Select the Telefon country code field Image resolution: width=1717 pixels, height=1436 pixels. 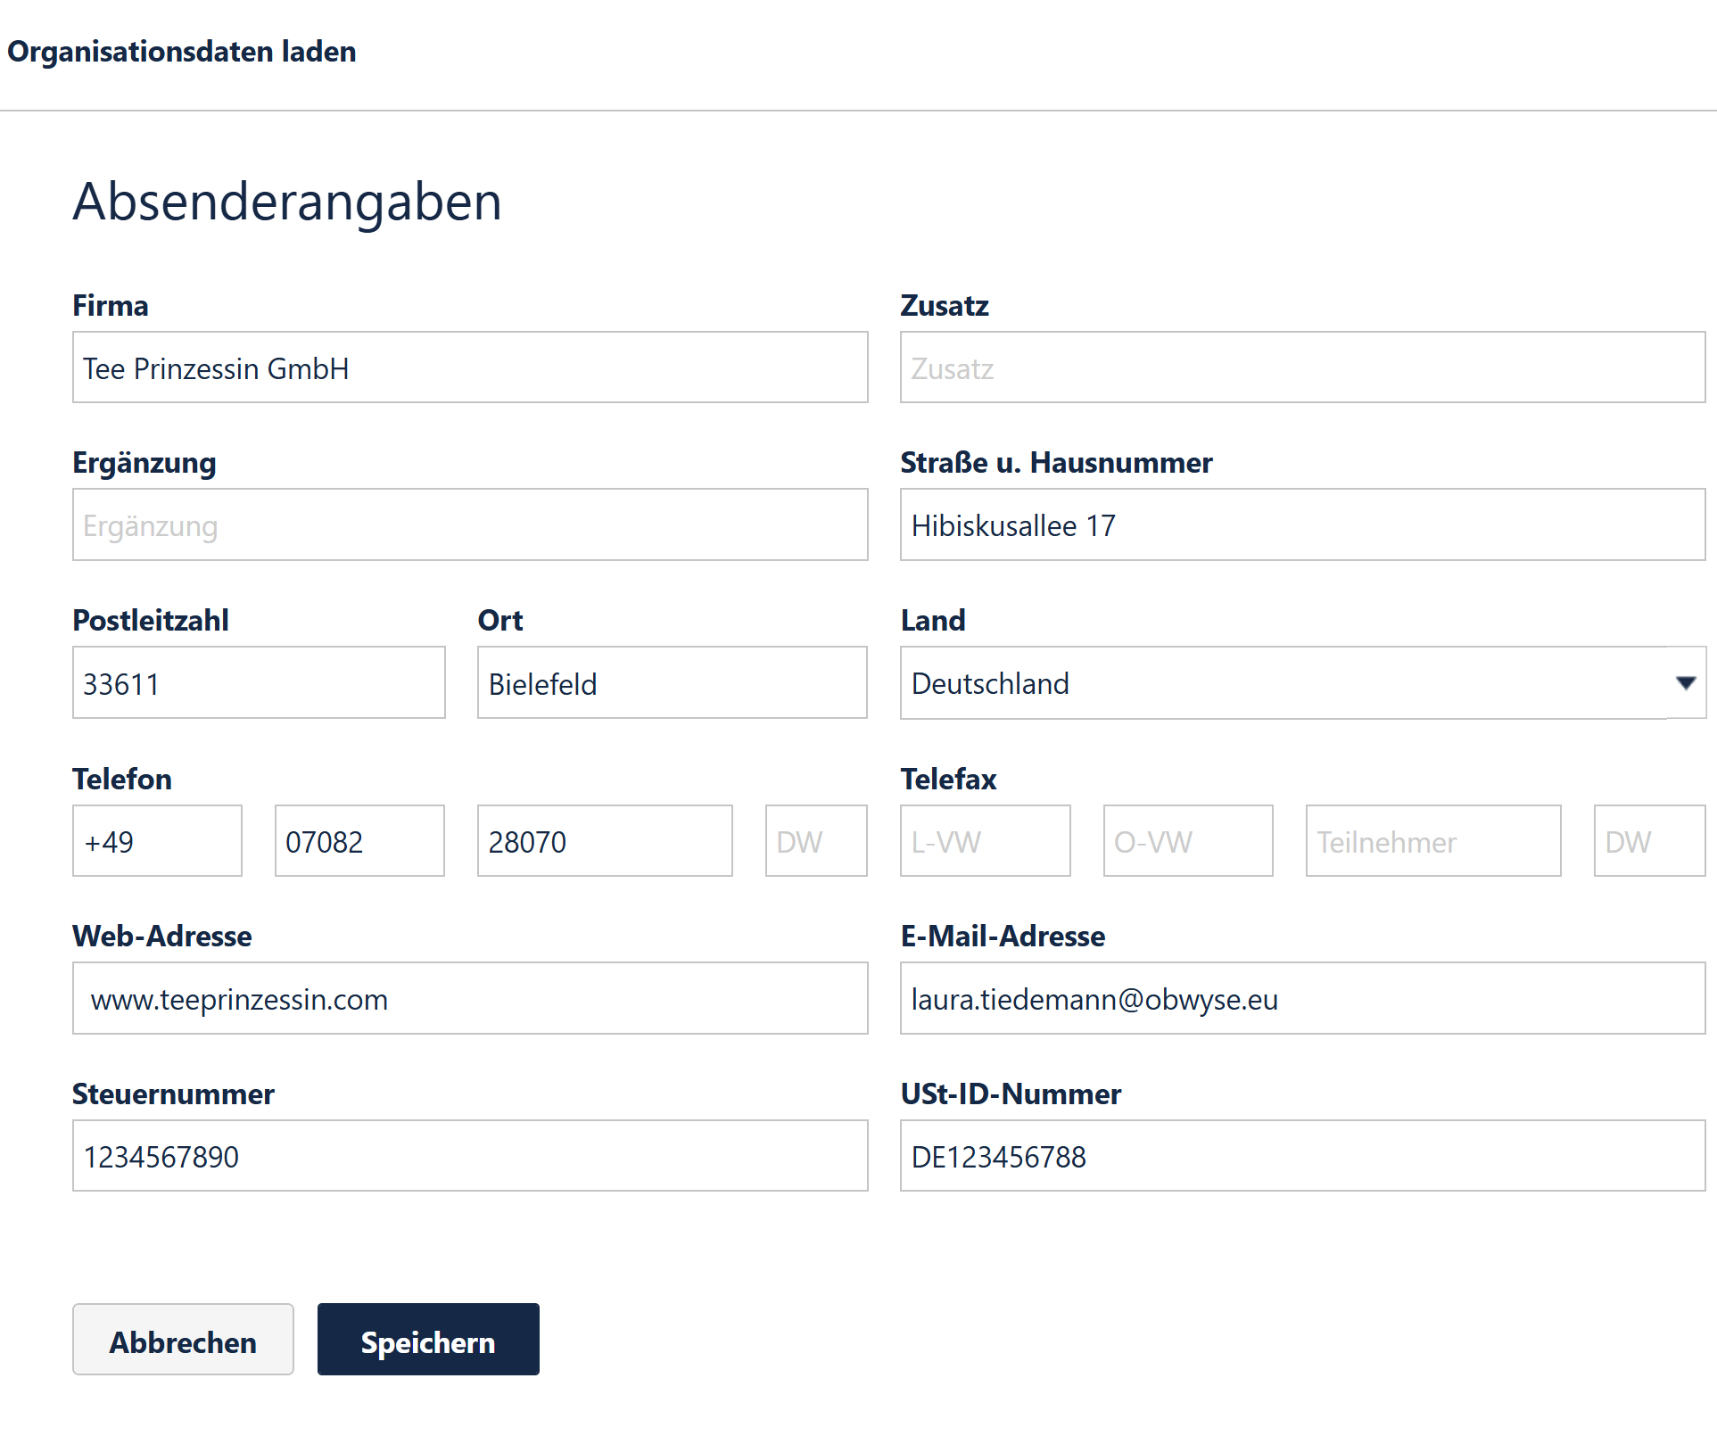(x=157, y=840)
